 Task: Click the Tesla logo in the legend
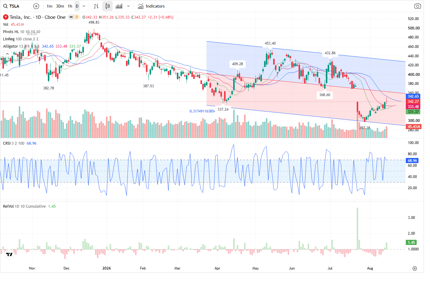(5, 17)
